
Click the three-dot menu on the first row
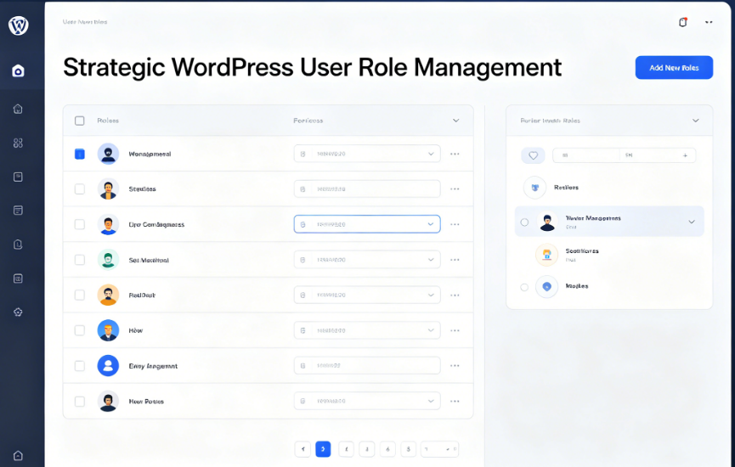point(455,154)
